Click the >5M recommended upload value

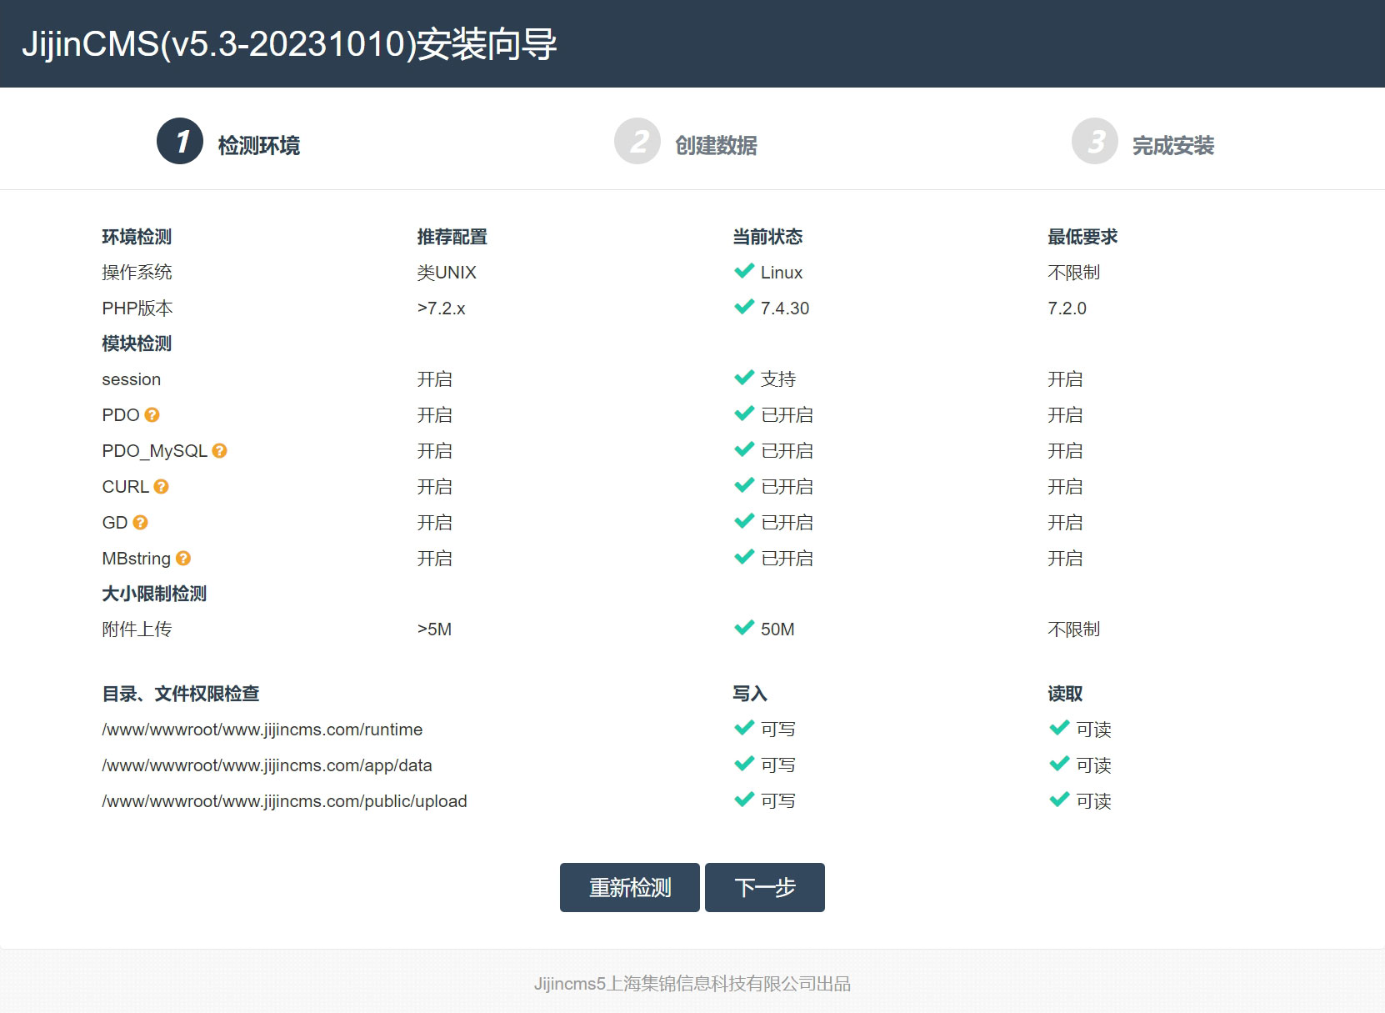click(434, 629)
